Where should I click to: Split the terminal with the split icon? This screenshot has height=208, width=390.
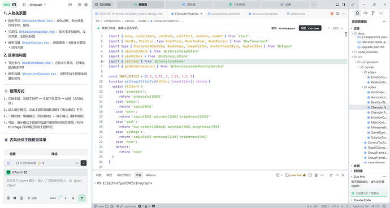(x=310, y=175)
